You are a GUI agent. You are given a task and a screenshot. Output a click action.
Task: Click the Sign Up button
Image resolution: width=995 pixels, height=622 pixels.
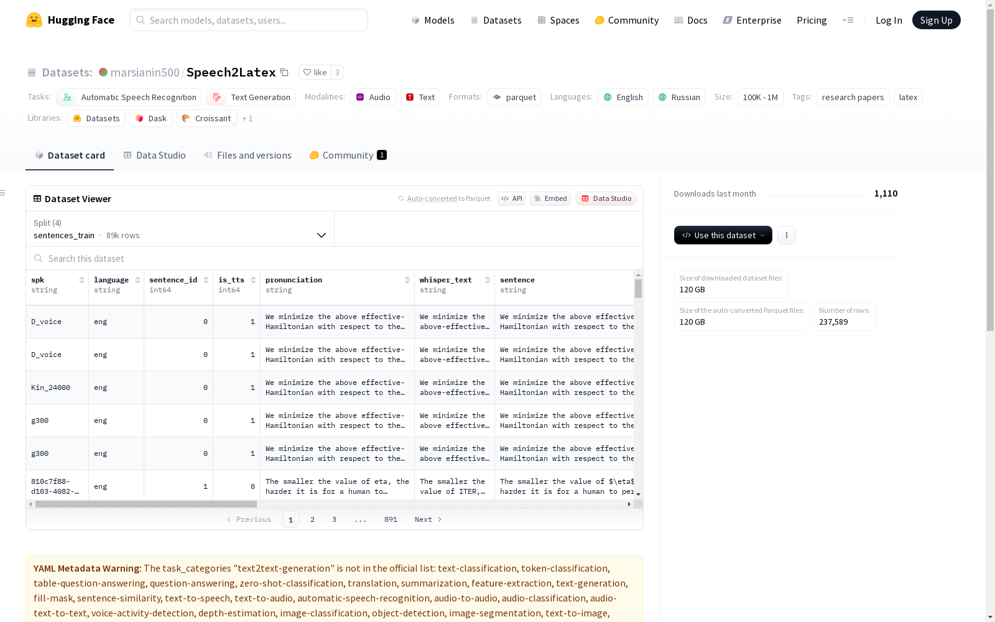tap(937, 20)
